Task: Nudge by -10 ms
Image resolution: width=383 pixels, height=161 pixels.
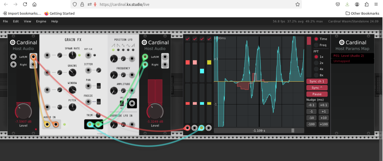Action: click(312, 118)
